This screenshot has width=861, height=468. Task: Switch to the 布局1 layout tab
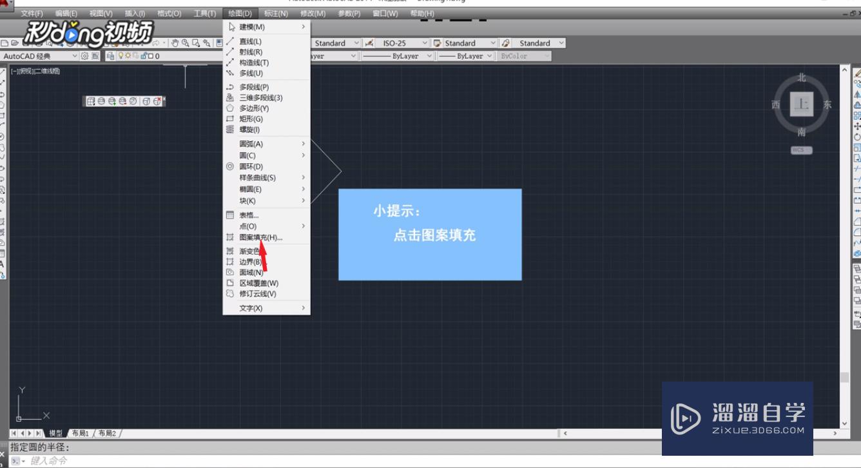(x=81, y=434)
